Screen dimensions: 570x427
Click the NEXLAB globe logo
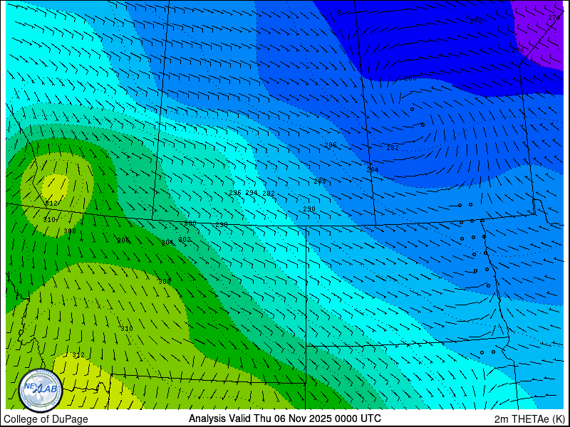pos(41,391)
